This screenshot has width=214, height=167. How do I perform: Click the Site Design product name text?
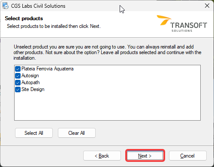point(33,89)
